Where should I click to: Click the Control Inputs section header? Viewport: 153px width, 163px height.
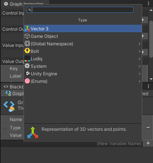point(13,13)
